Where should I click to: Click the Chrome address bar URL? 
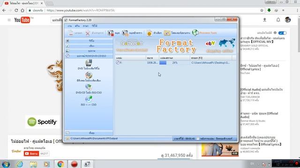point(81,10)
